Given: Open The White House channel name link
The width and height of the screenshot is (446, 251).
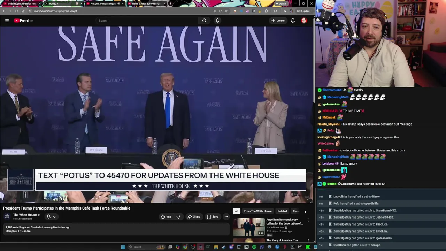Looking at the screenshot, I should 25,215.
